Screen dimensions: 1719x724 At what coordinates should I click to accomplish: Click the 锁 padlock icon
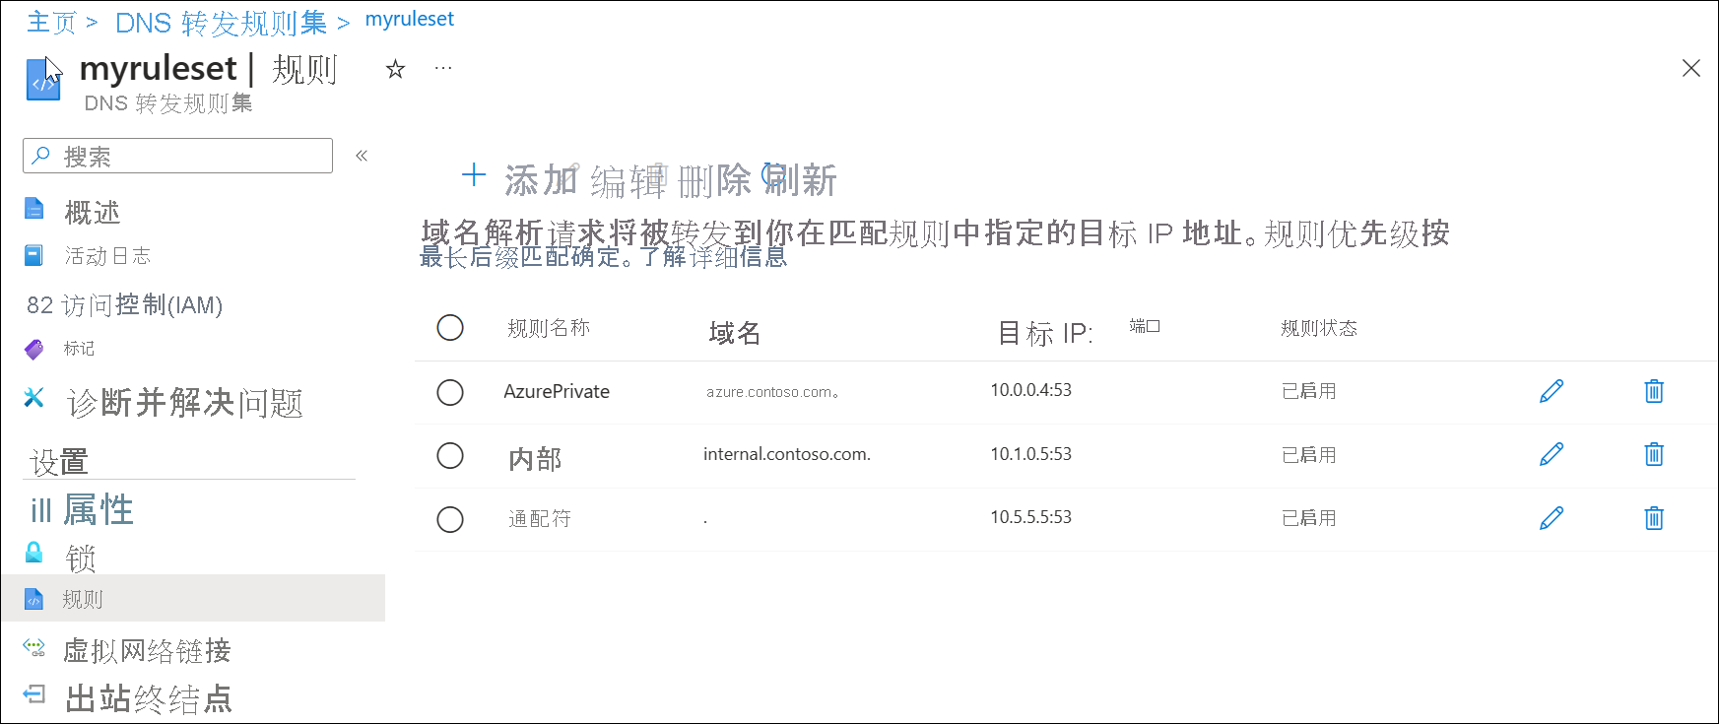pos(33,552)
